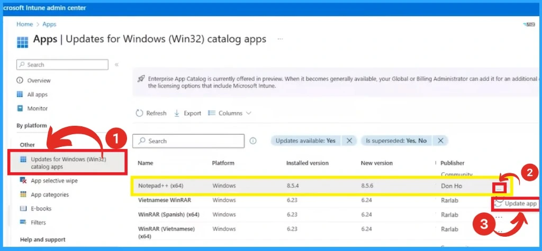Open the Columns dropdown
Screen dimensions: 542x251
(230, 113)
